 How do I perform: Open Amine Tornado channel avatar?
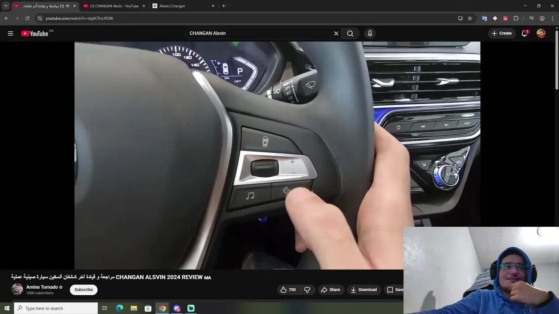coord(17,290)
